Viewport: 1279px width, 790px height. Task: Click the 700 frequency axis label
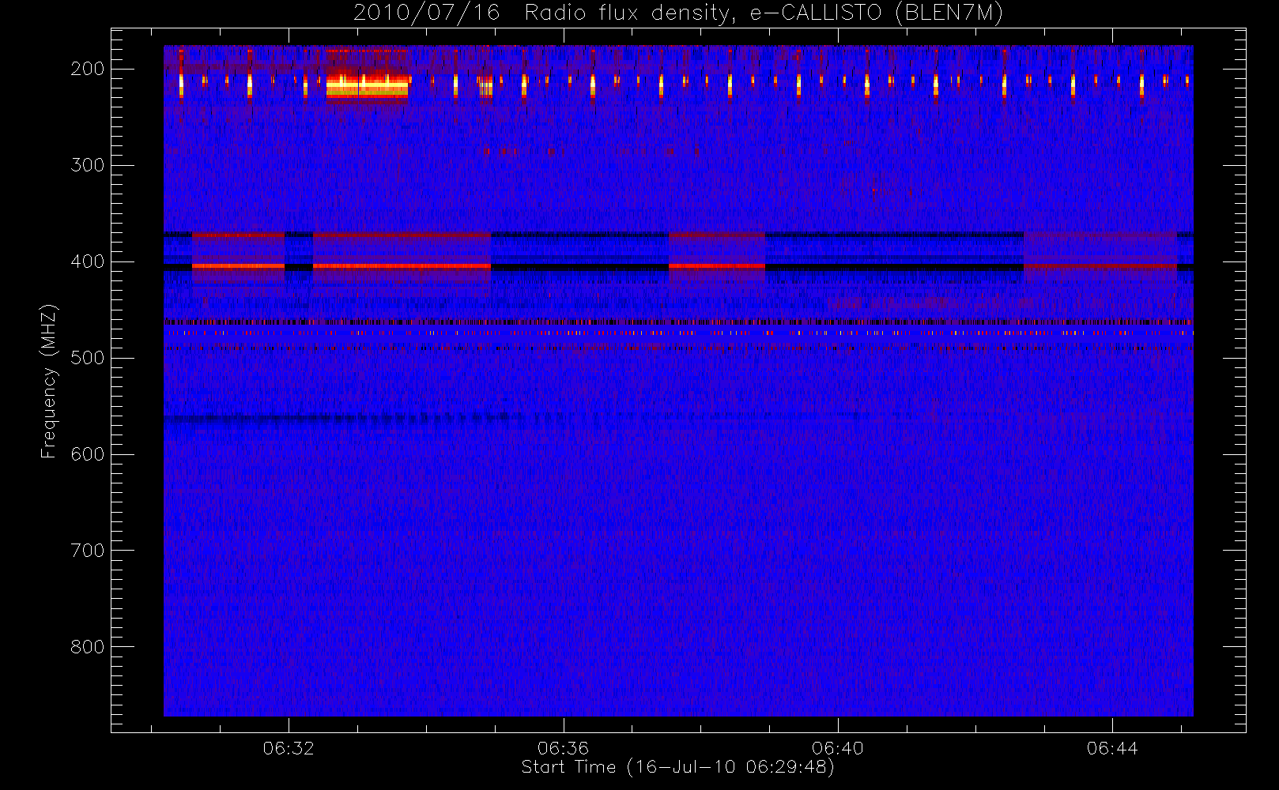point(87,551)
